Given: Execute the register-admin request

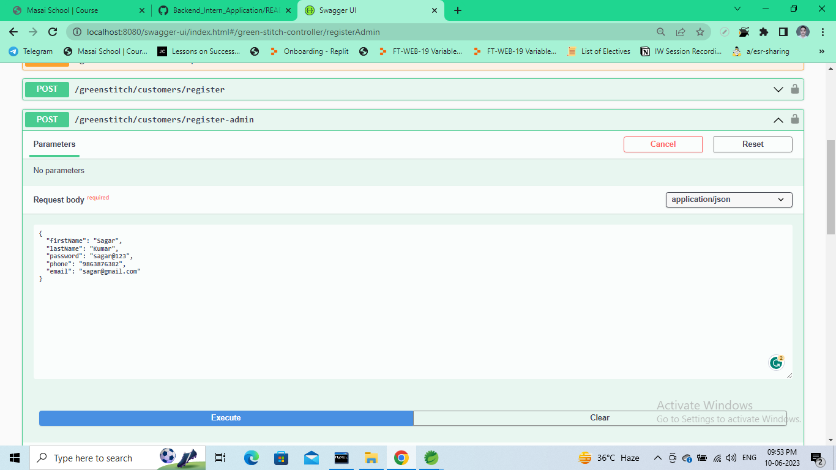Looking at the screenshot, I should pos(226,418).
